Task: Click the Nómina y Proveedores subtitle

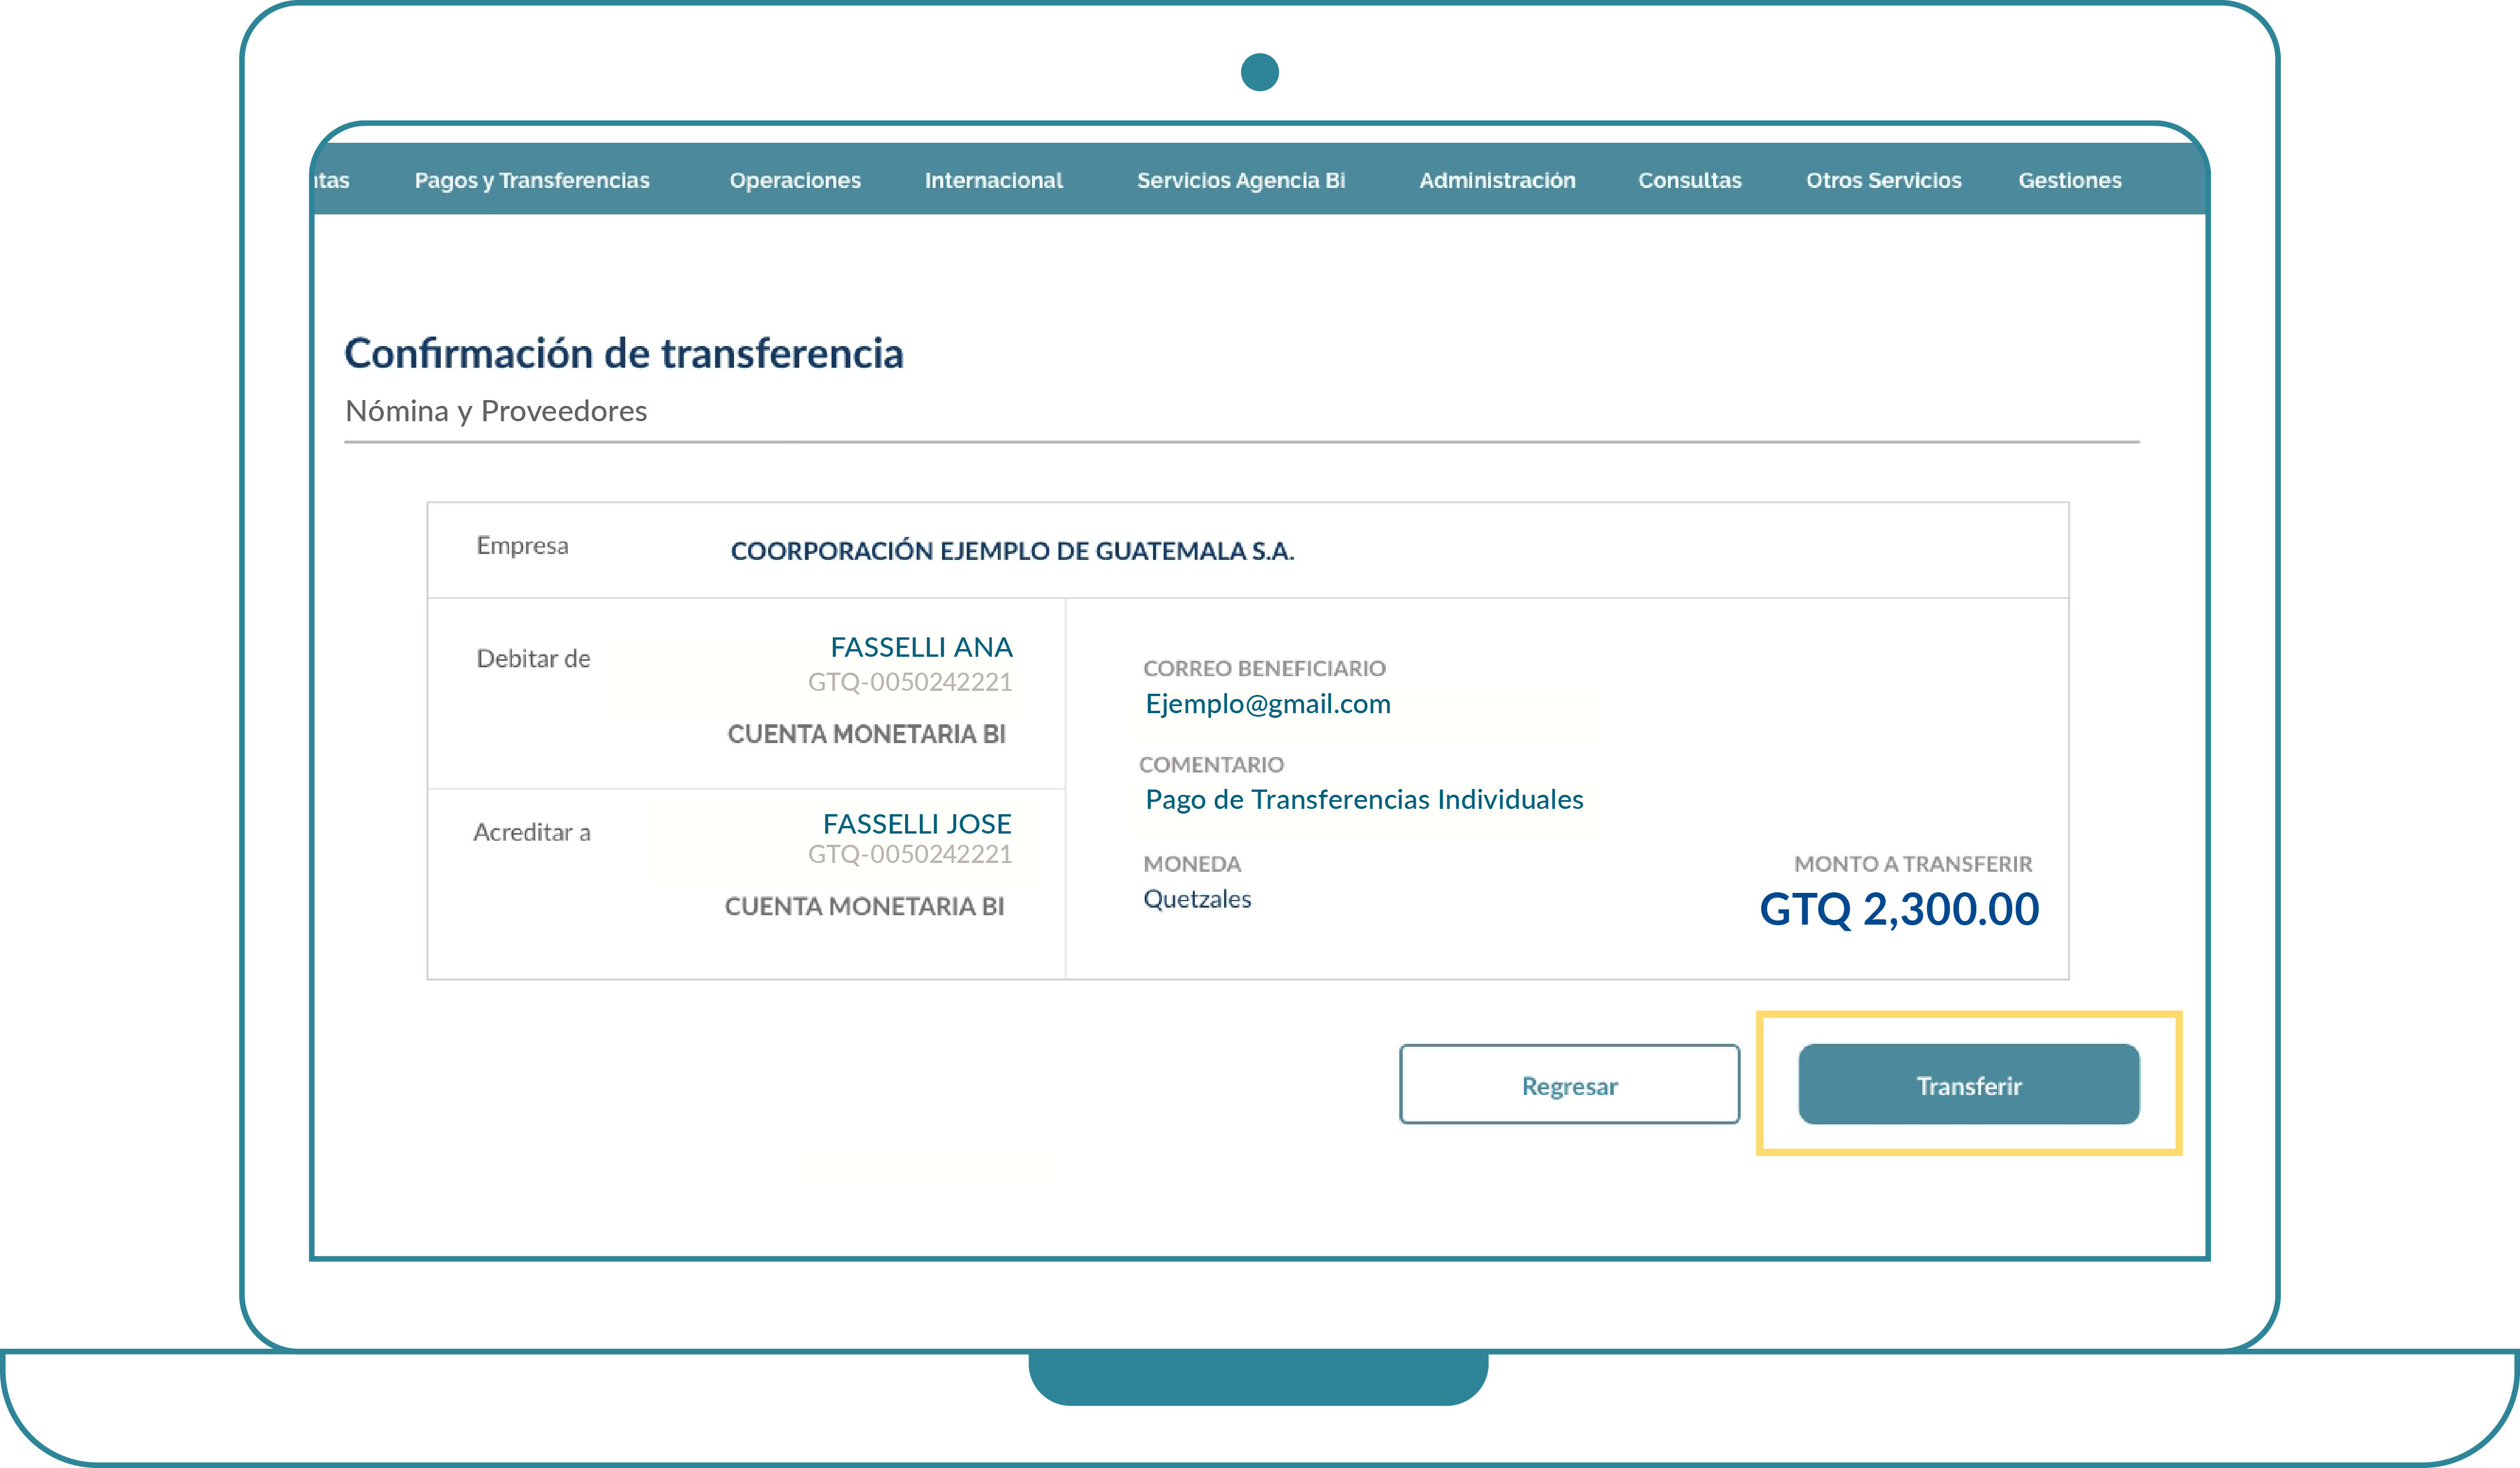Action: coord(496,411)
